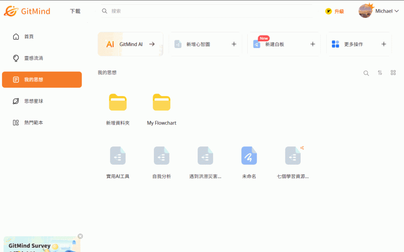Open the 自我分析 mind map
Screen dimensions: 404x252
click(161, 156)
